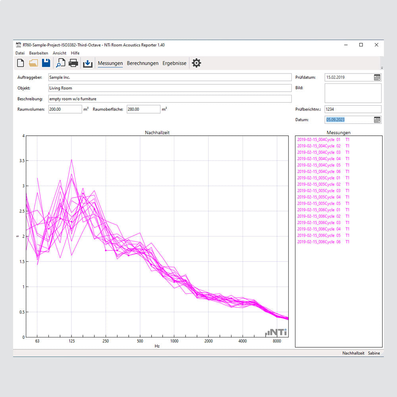This screenshot has height=397, width=397.
Task: Expand toolbar overflow arrow
Action: point(382,68)
